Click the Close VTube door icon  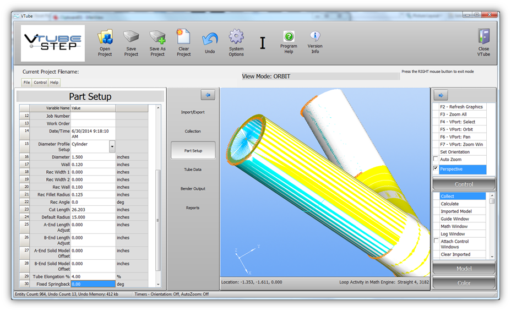tap(483, 37)
